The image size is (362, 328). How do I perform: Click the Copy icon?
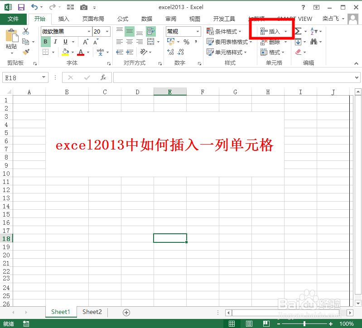25,42
